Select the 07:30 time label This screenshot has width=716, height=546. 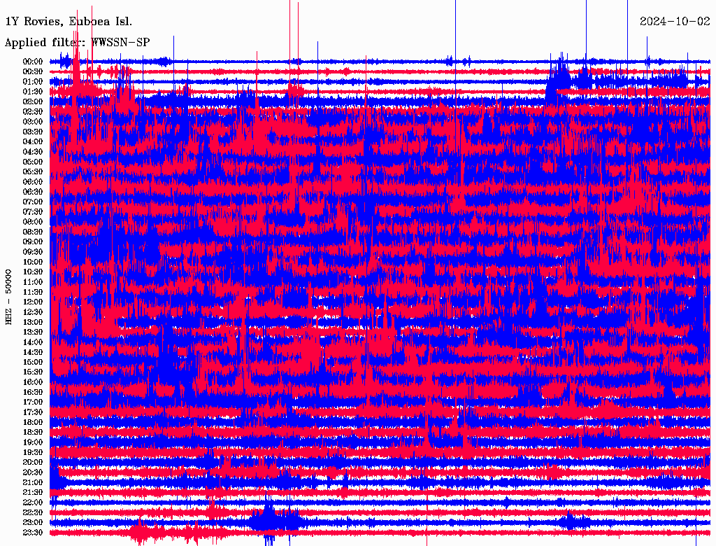point(33,211)
